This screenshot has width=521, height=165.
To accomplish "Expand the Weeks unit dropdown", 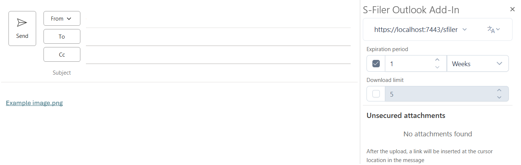I will click(478, 64).
